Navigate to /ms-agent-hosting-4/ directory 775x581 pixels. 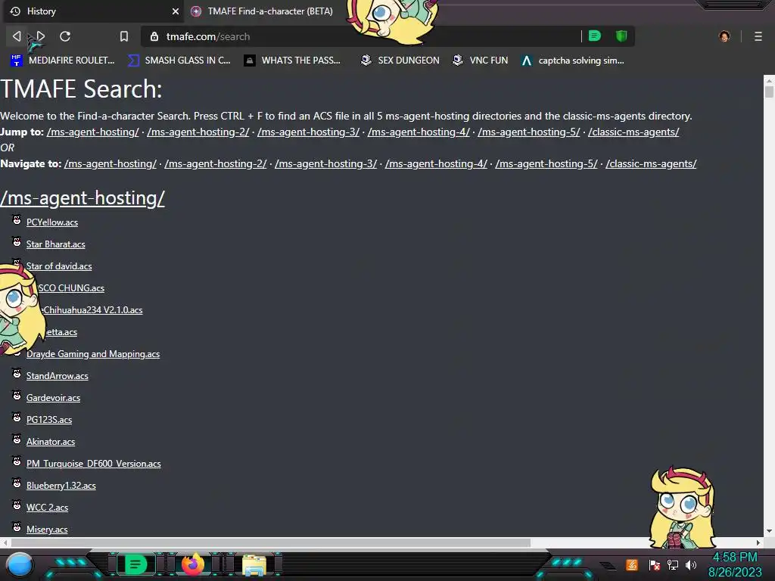point(435,163)
